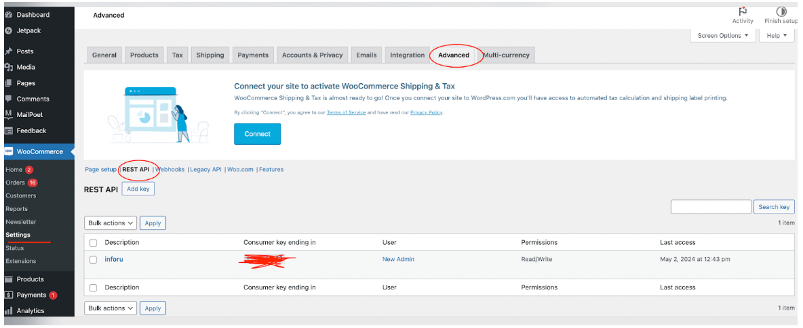The image size is (803, 328).
Task: Click the Pages icon in sidebar
Action: (8, 83)
